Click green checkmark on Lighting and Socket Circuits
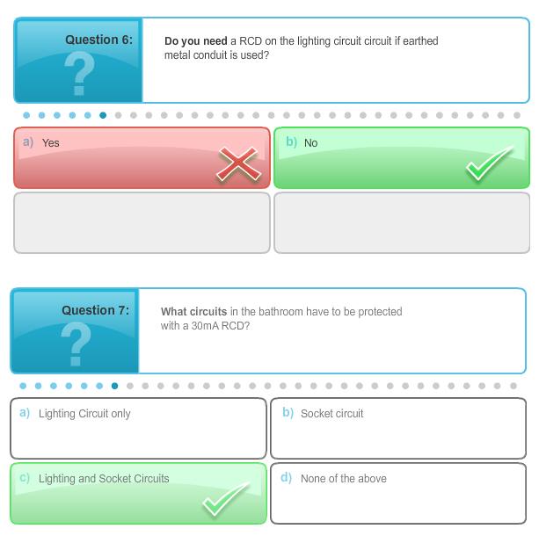Viewport: 539px width, 536px height. click(225, 500)
